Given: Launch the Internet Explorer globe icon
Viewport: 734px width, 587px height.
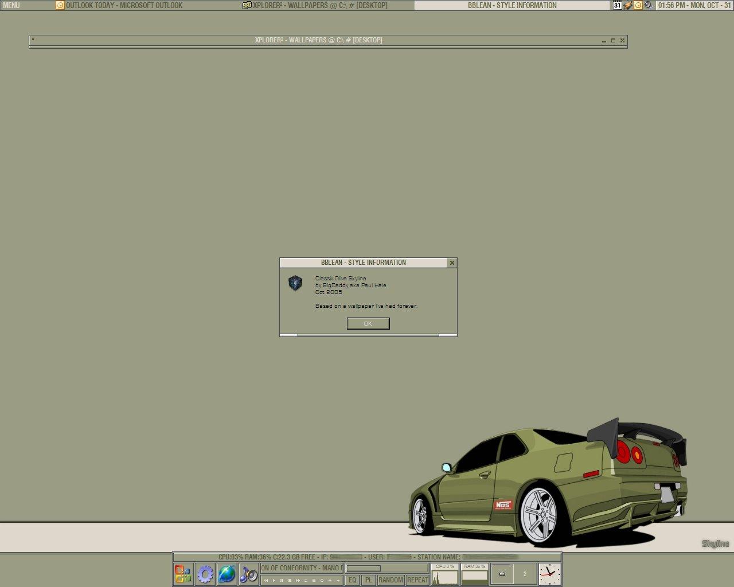Looking at the screenshot, I should [x=227, y=574].
